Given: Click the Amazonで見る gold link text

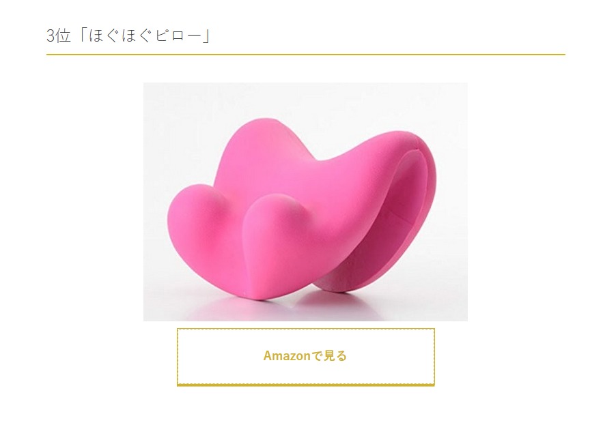Looking at the screenshot, I should click(x=305, y=356).
